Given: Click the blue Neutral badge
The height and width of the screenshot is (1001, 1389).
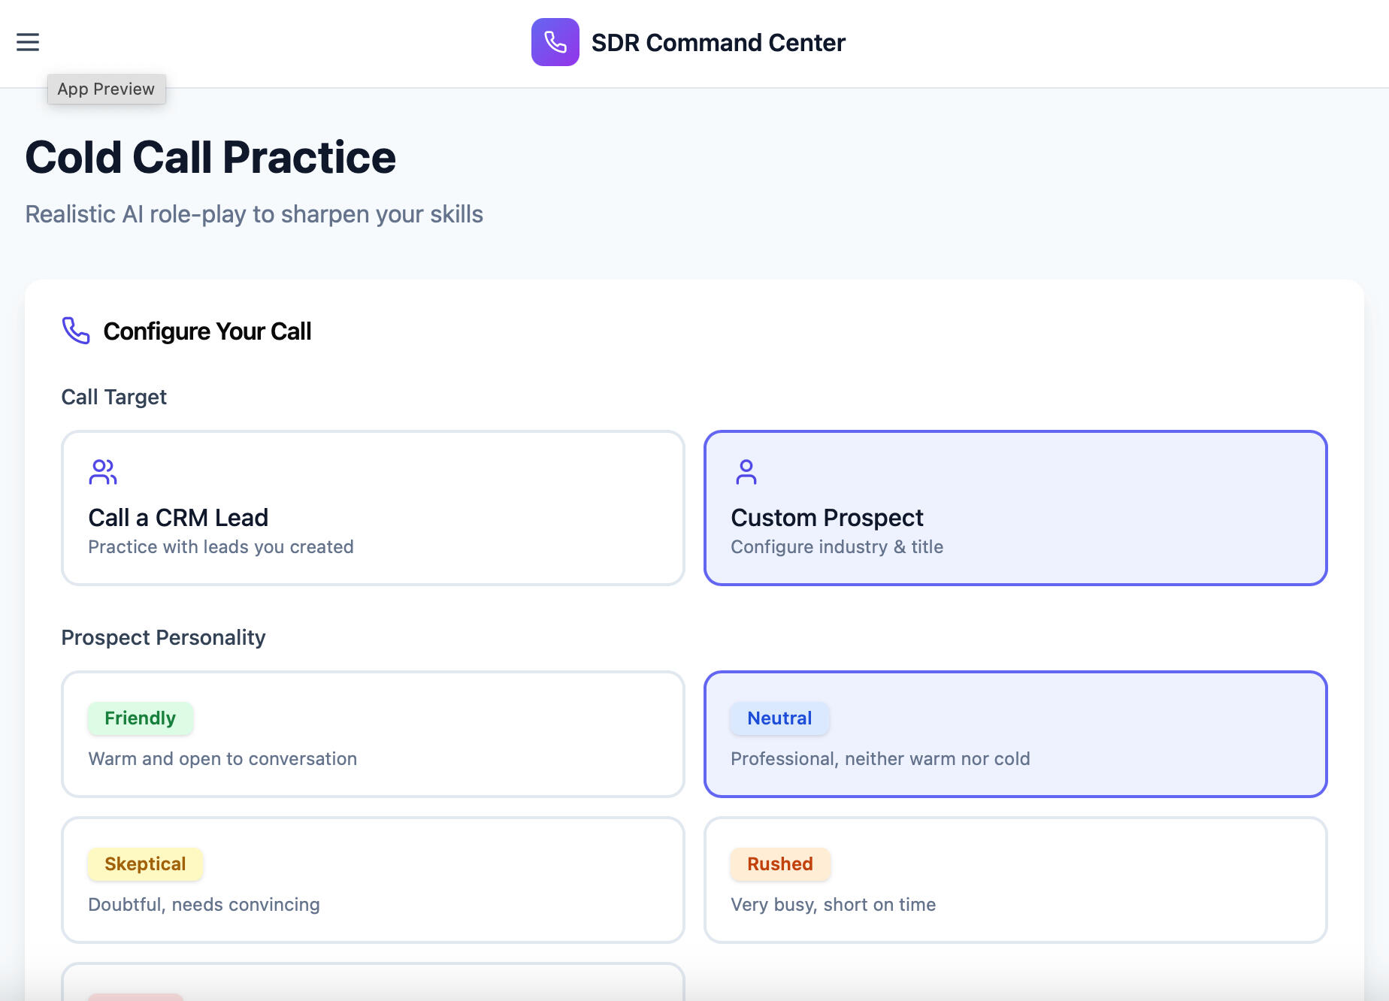Looking at the screenshot, I should pos(779,718).
